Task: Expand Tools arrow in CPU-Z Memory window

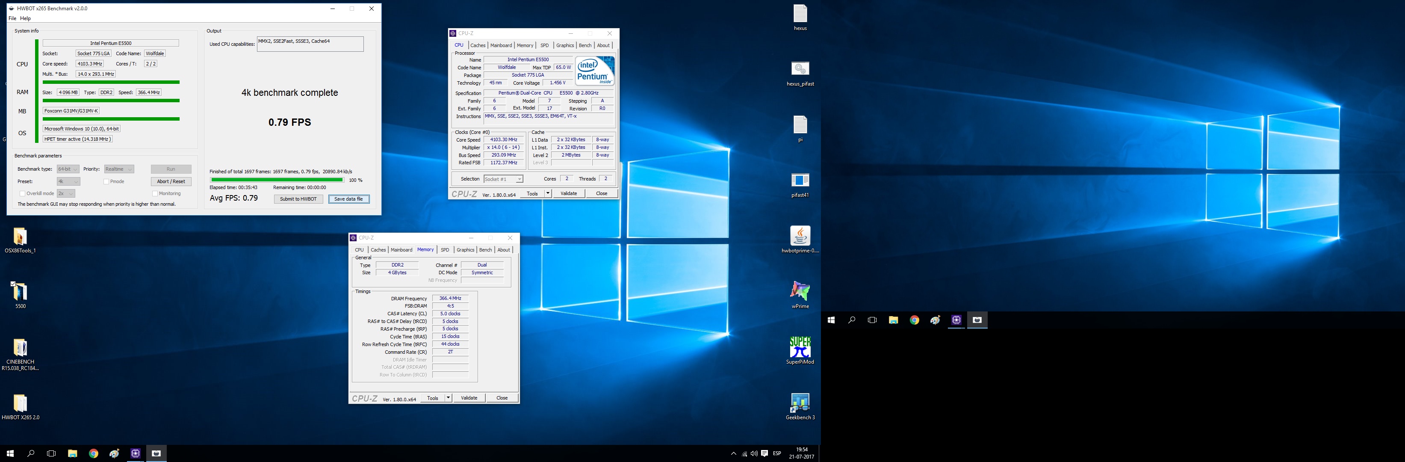Action: 449,398
